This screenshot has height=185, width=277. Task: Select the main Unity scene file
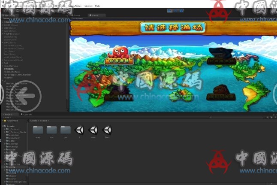[x=93, y=130]
